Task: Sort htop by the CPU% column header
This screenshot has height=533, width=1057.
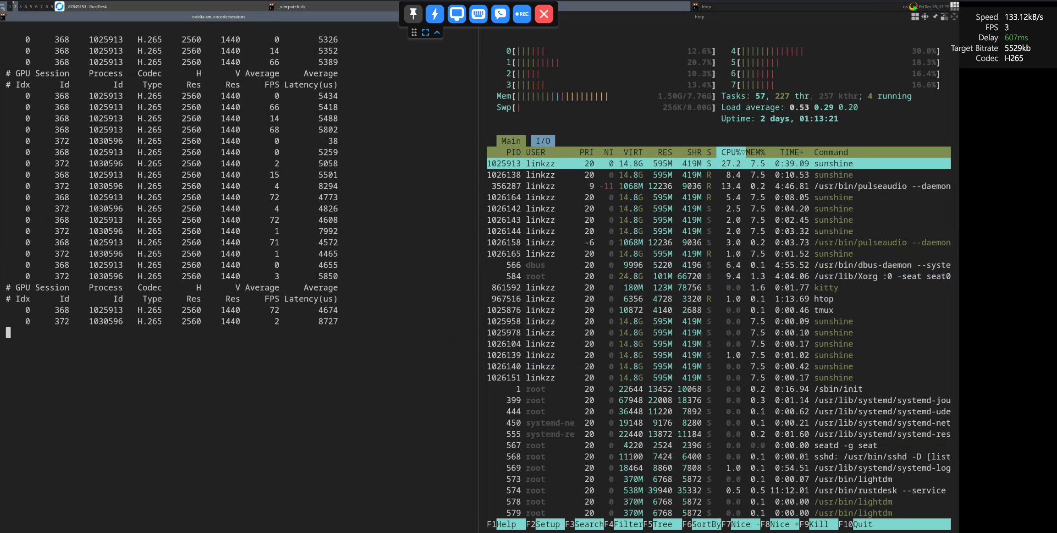Action: click(731, 152)
